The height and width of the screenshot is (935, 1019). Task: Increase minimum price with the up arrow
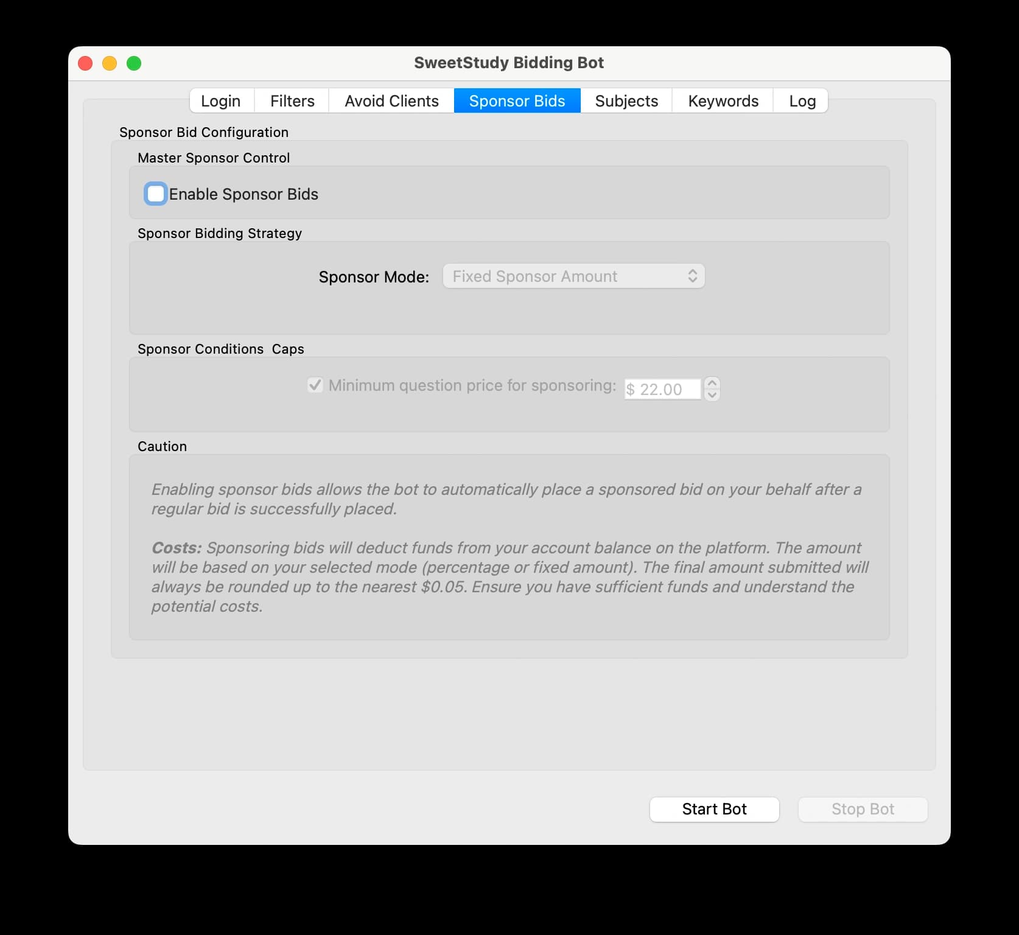[712, 383]
